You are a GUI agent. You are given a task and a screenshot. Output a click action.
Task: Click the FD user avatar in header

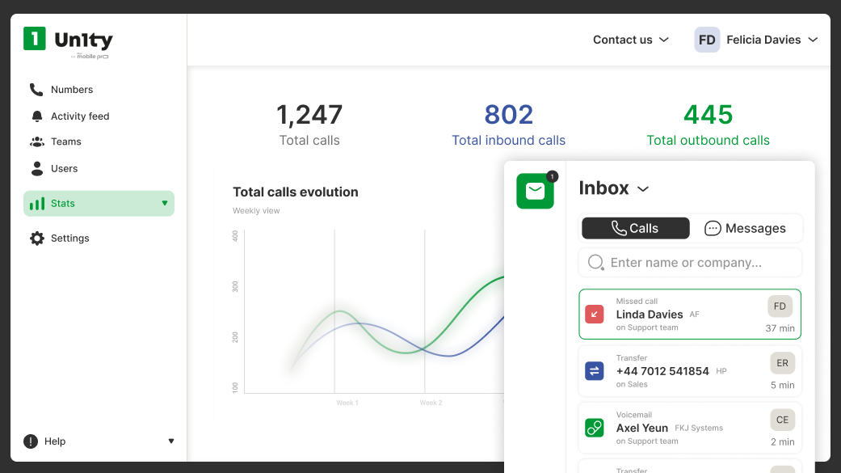point(707,40)
